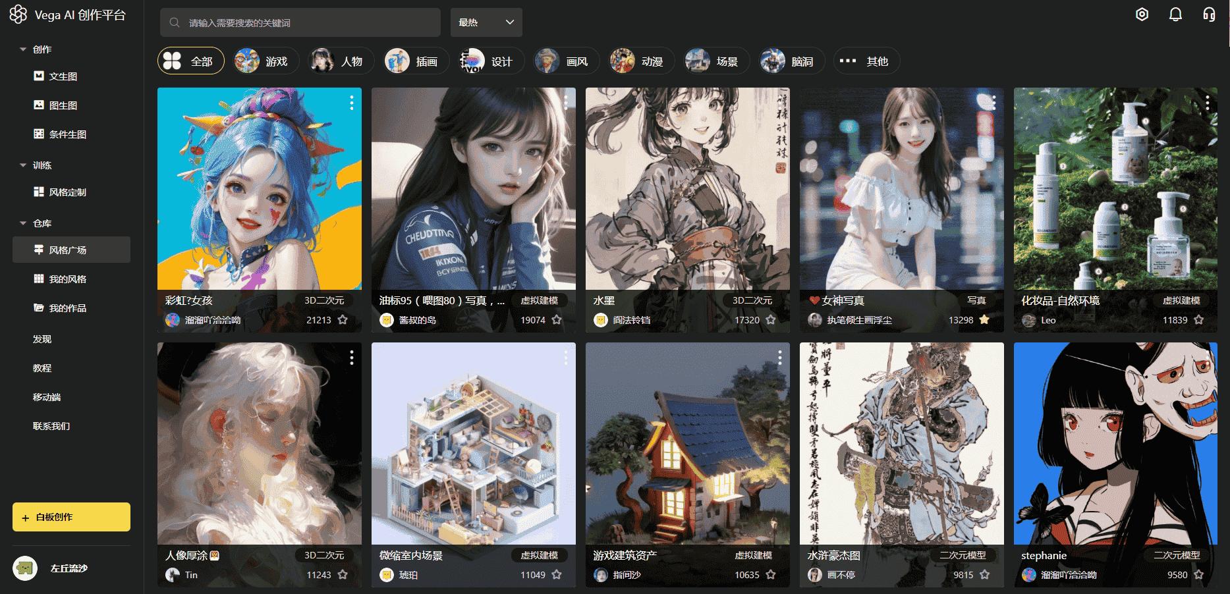This screenshot has height=594, width=1230.
Task: Favorite the 彩虹?女孩 style star
Action: [343, 320]
